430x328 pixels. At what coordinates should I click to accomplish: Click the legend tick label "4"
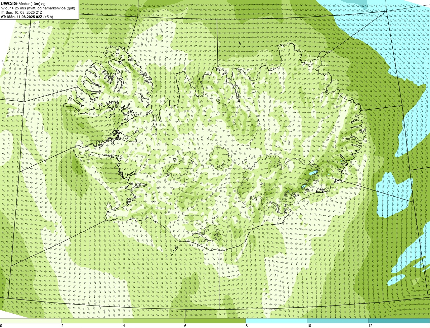click(x=124, y=326)
